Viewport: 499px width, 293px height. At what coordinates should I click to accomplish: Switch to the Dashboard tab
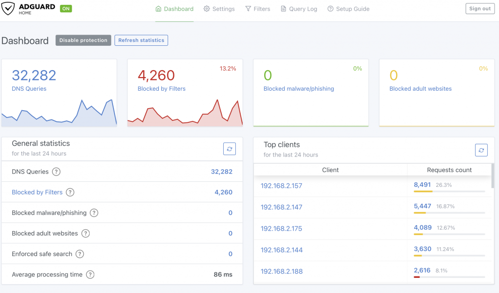point(174,8)
